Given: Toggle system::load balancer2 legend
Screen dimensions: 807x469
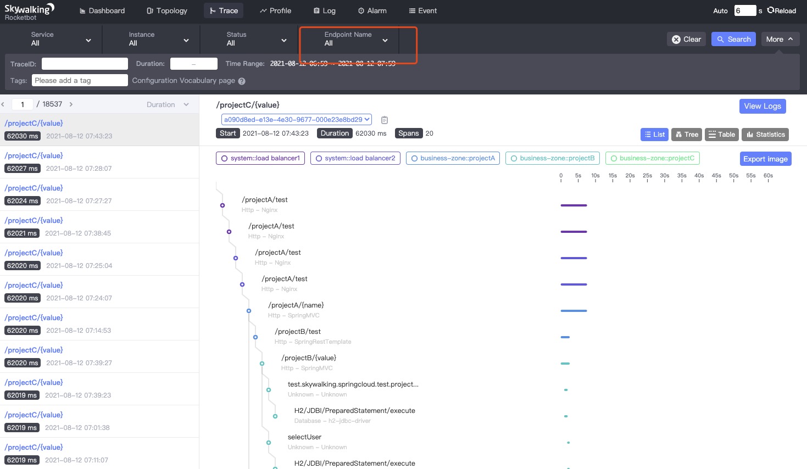Looking at the screenshot, I should click(355, 158).
